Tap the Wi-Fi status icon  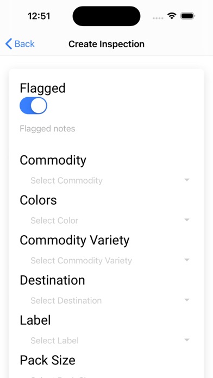172,16
